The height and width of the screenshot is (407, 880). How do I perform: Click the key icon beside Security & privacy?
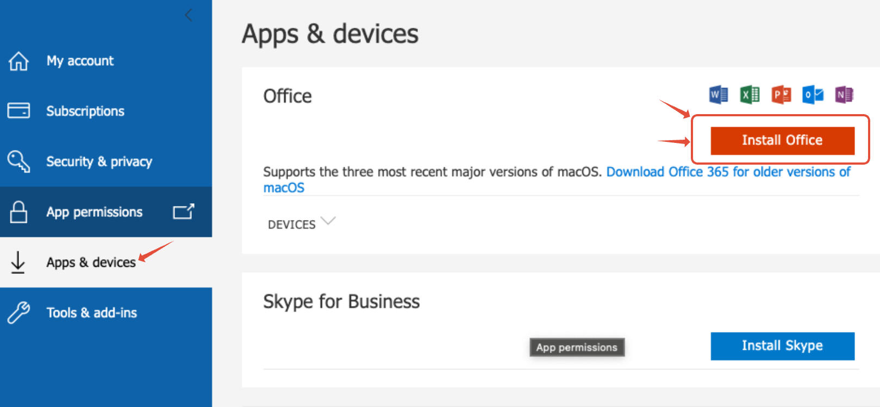pyautogui.click(x=18, y=161)
